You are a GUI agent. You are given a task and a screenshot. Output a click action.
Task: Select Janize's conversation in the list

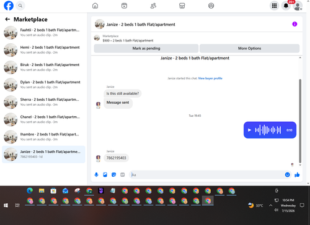coord(43,155)
